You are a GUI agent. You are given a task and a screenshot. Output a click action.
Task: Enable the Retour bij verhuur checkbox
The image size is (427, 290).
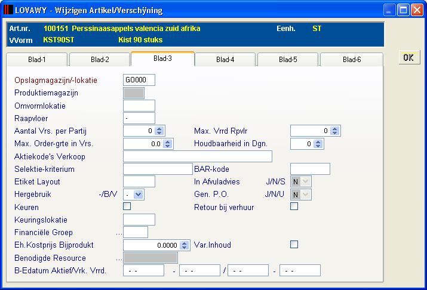coord(294,206)
